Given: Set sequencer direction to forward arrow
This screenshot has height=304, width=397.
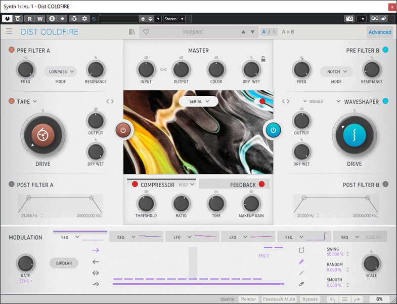Looking at the screenshot, I should point(96,250).
